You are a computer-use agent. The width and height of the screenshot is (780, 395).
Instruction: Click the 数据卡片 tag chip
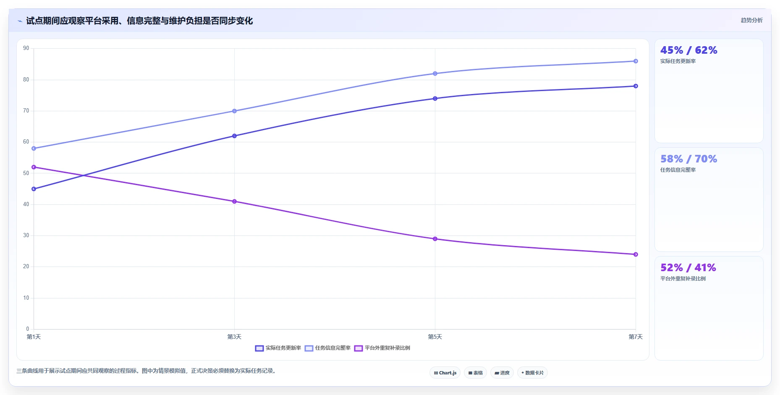pyautogui.click(x=532, y=373)
